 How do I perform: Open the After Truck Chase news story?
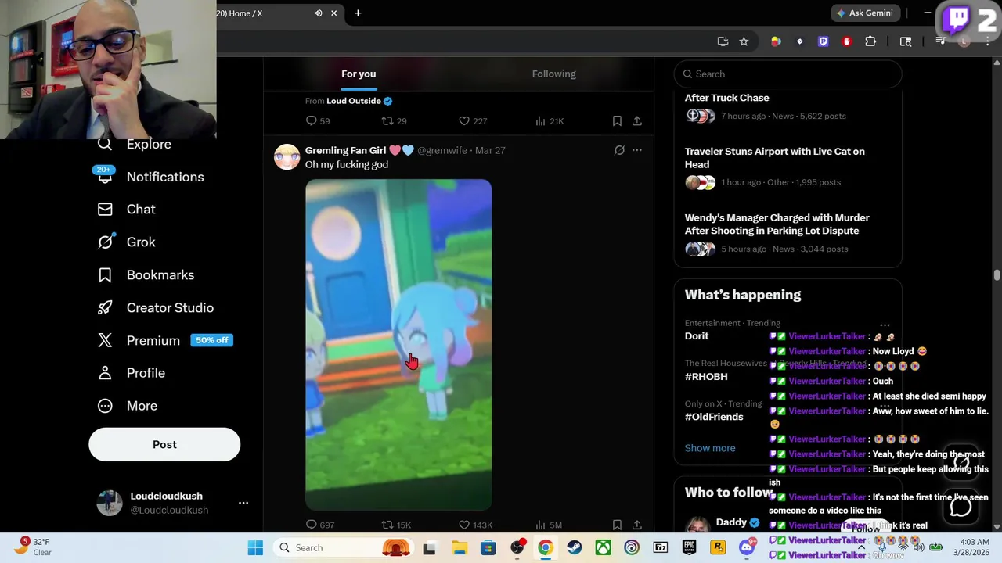click(x=788, y=107)
